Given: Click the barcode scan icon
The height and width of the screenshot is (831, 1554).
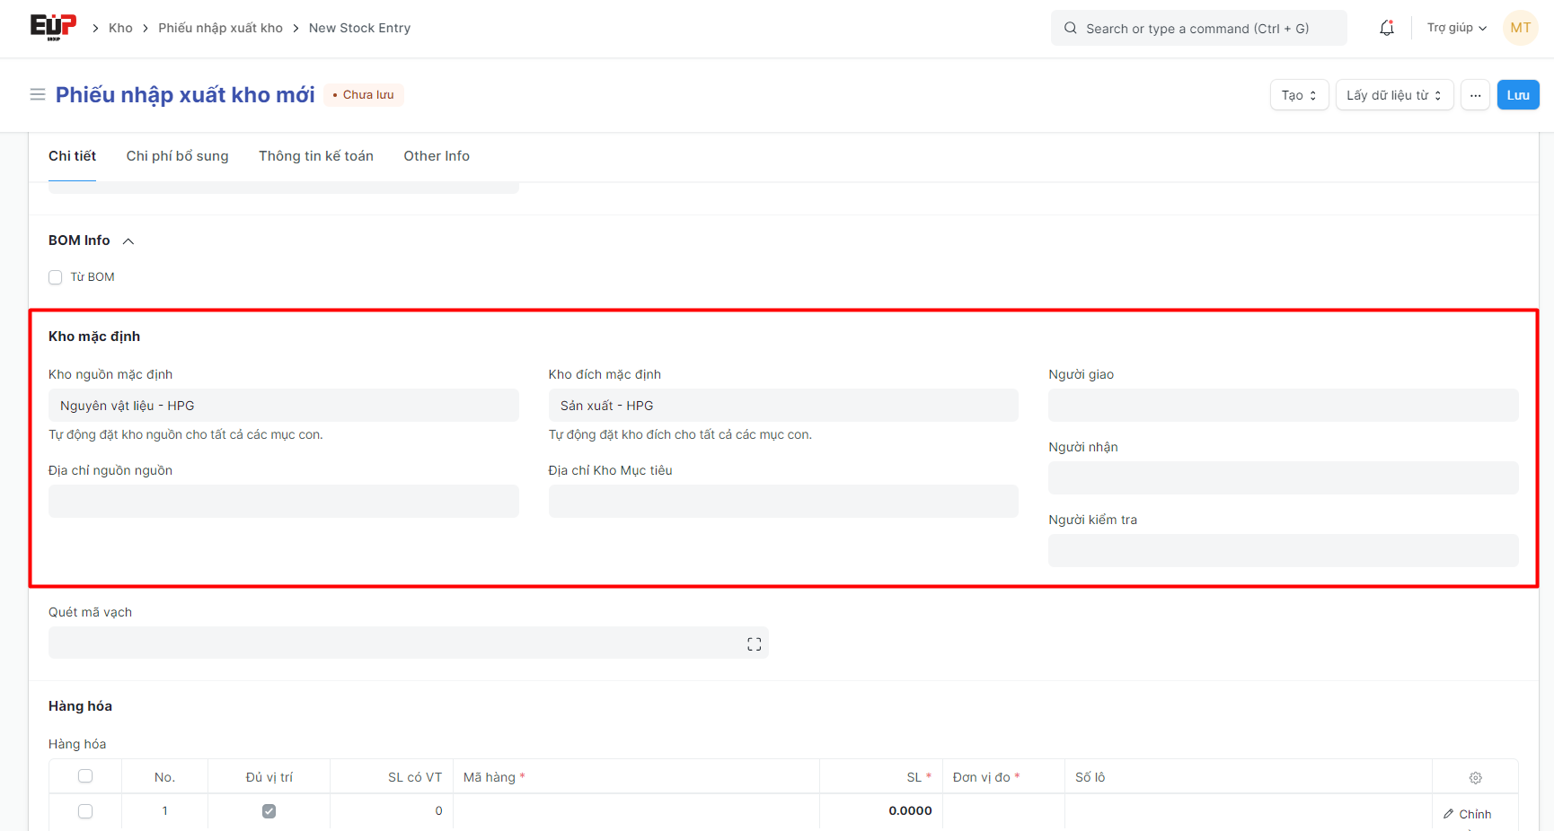Looking at the screenshot, I should click(754, 643).
